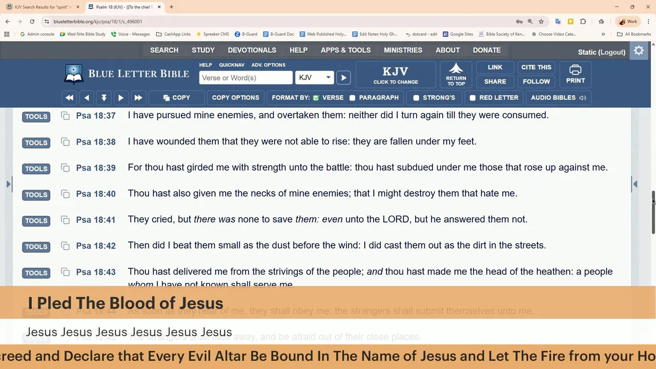The image size is (656, 369).
Task: Copy verse Psa 18:41 with its copy icon
Action: coord(65,220)
